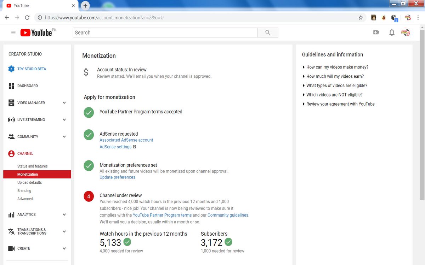Reload the page with the refresh icon
Screen dimensions: 425x265
pyautogui.click(x=27, y=17)
